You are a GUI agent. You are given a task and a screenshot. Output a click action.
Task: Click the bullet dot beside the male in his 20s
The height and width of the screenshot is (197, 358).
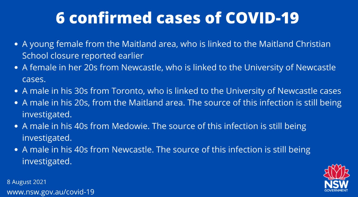[17, 103]
